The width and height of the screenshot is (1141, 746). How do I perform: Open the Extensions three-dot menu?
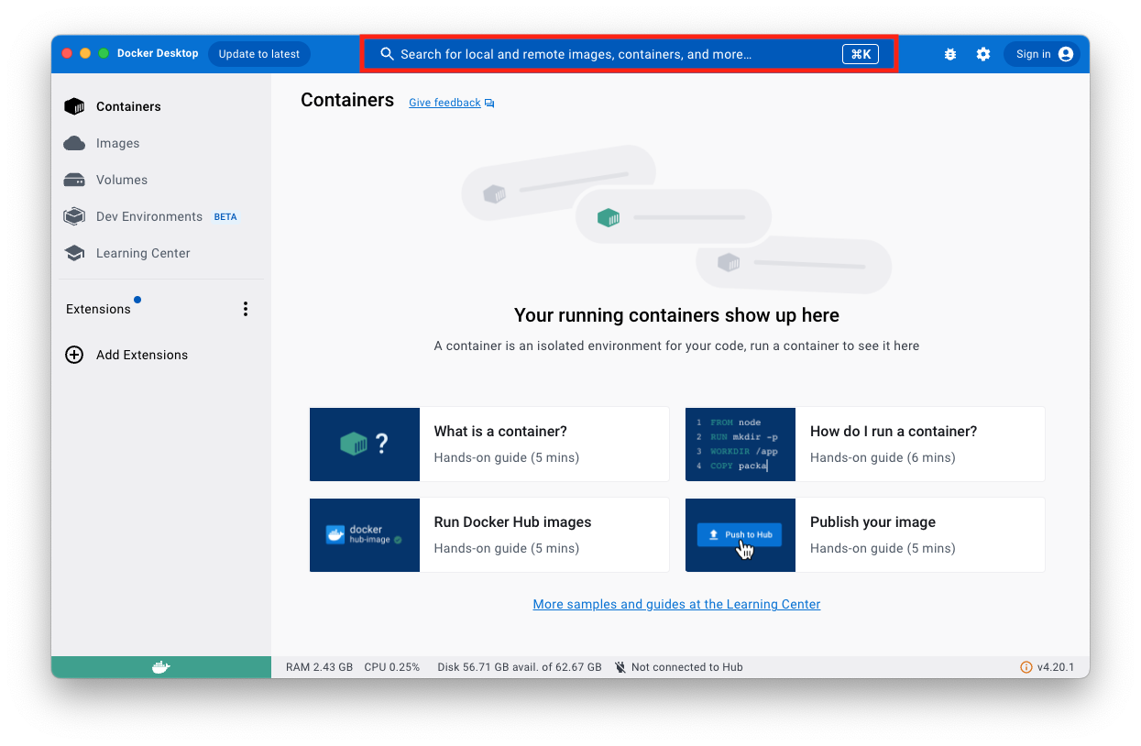(x=245, y=309)
